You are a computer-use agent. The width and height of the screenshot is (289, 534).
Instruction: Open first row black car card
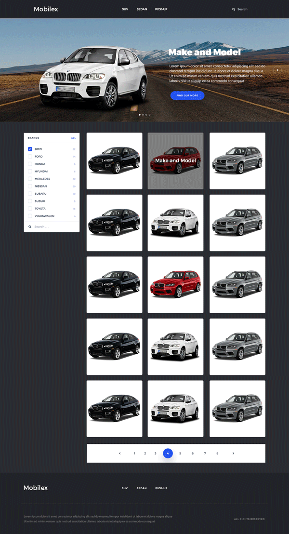[x=114, y=161]
